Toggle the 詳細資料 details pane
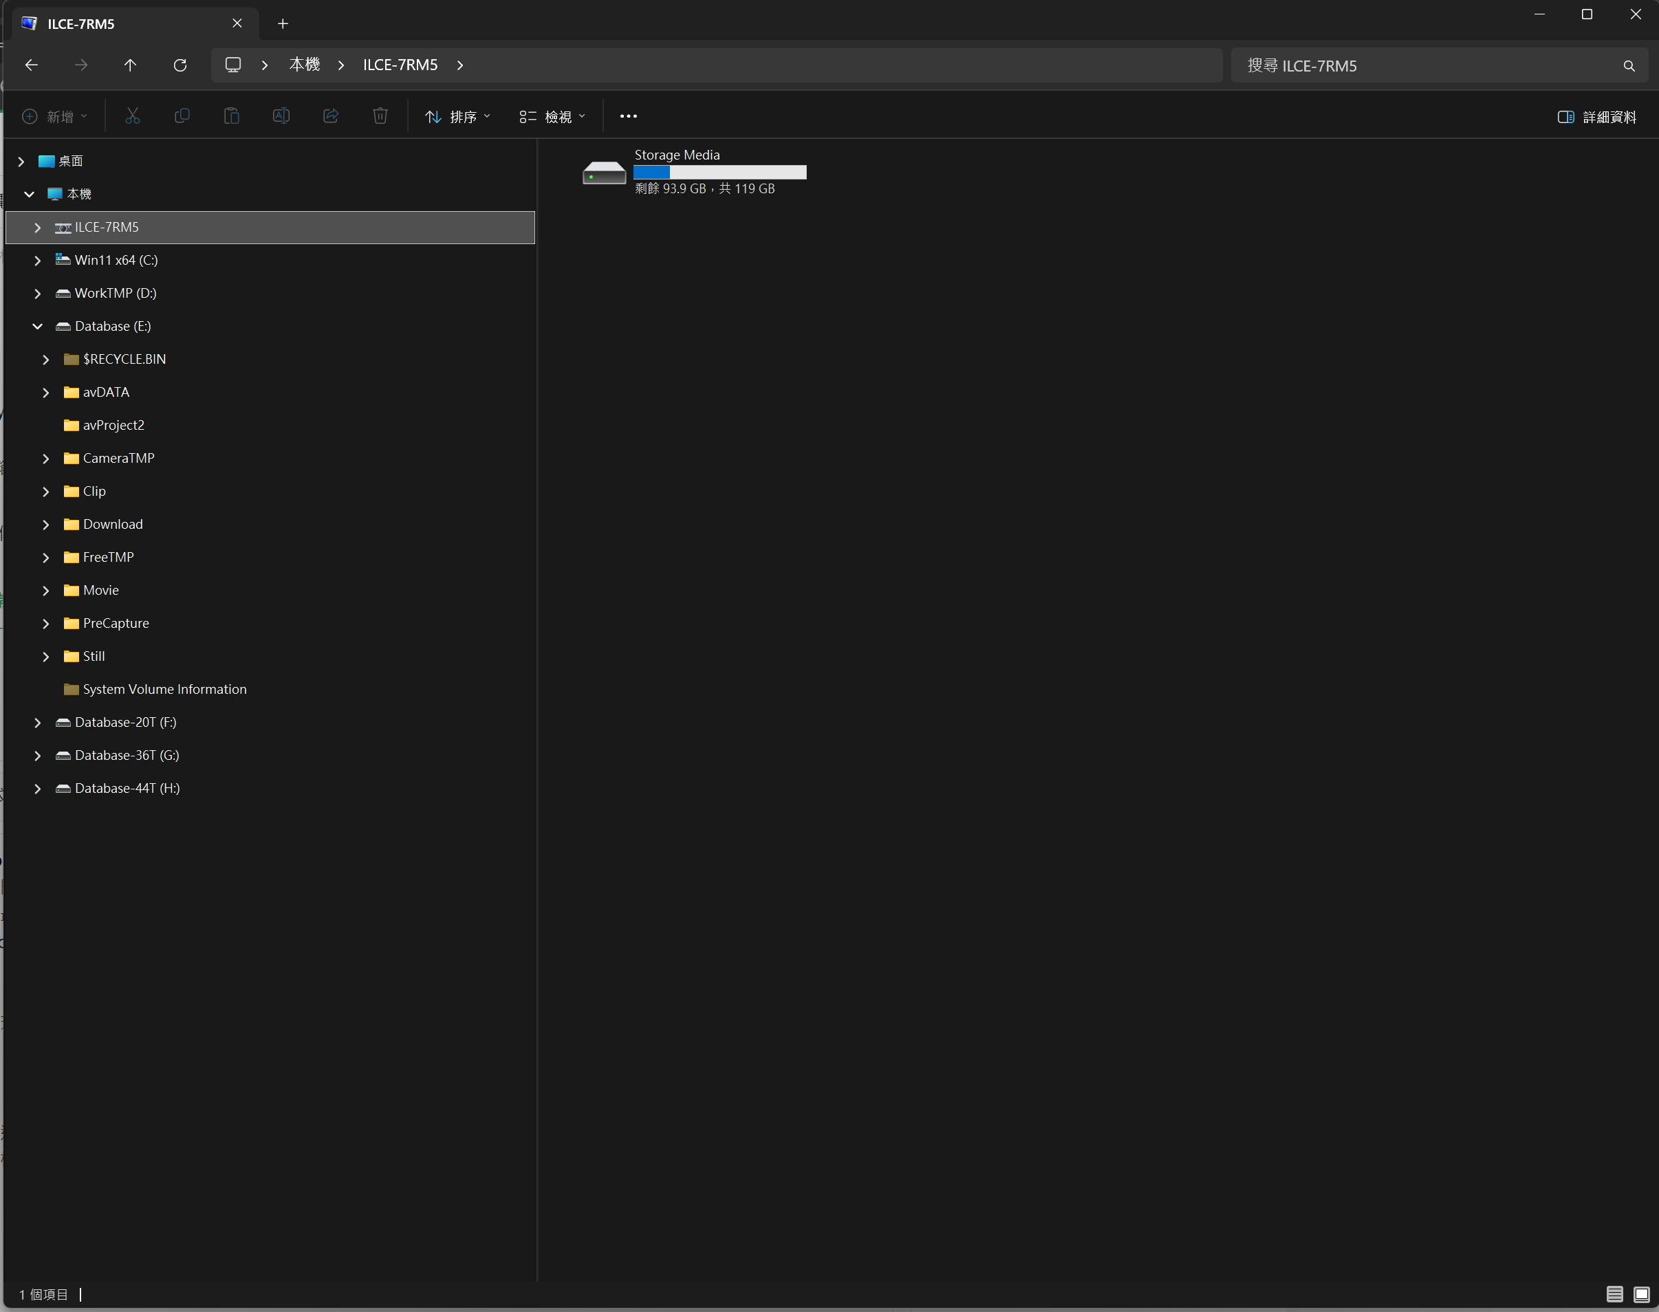 coord(1597,117)
